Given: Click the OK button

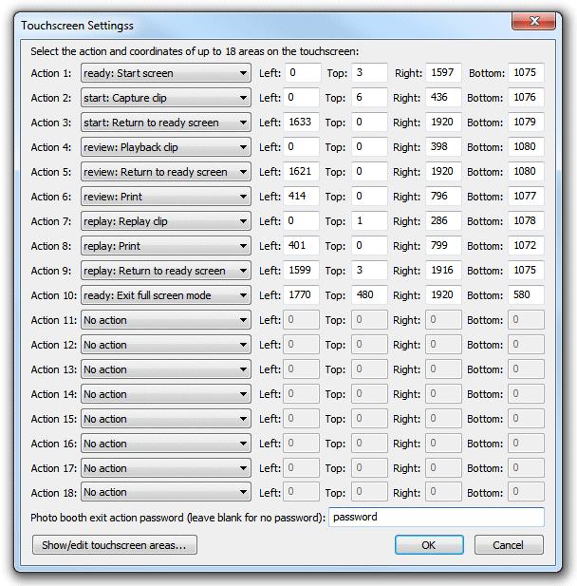Looking at the screenshot, I should 429,545.
